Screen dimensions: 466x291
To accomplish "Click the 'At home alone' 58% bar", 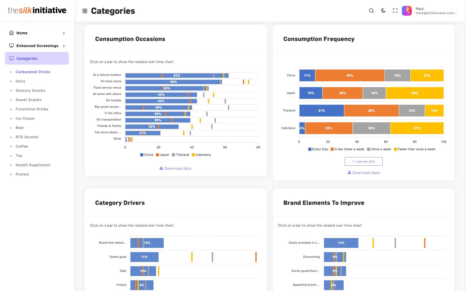I will tap(173, 82).
